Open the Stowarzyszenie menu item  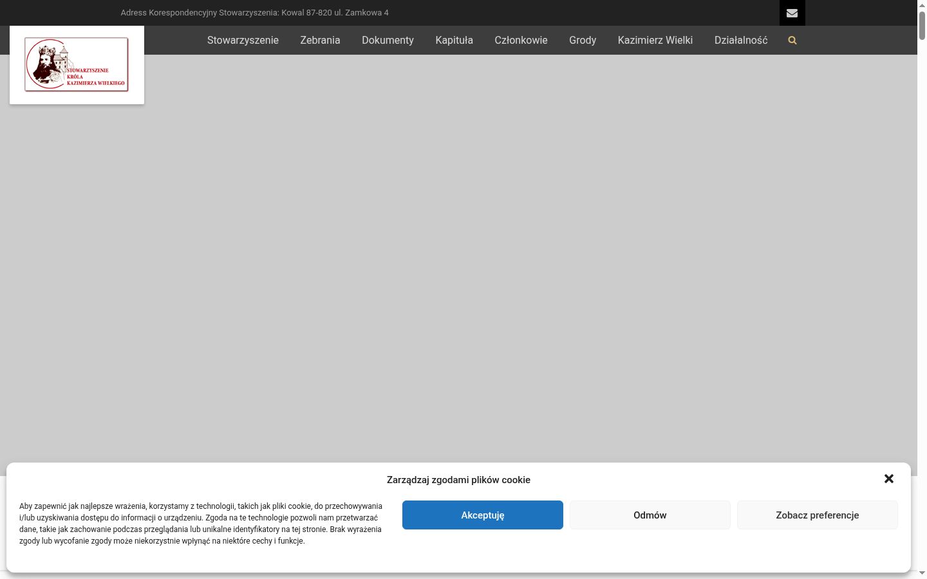pos(243,40)
